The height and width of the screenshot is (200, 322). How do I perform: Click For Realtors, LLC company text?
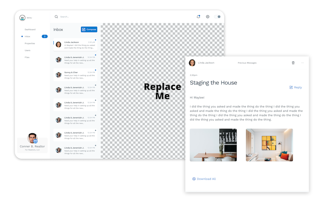32,150
